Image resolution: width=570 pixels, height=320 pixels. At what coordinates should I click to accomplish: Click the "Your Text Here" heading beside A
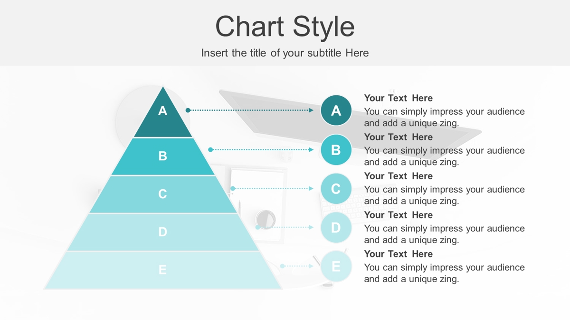[x=399, y=98]
